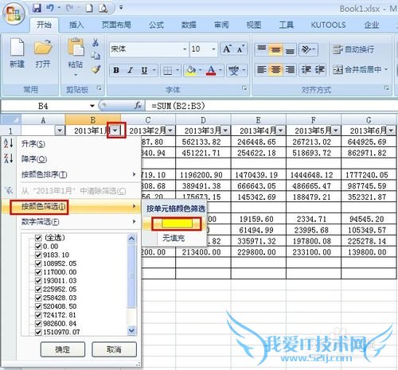Open the font name 宋体 dropdown
This screenshot has width=398, height=370.
pyautogui.click(x=185, y=49)
